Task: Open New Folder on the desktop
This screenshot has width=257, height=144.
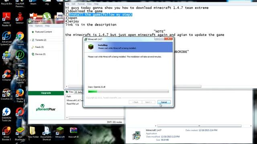Action: [33, 132]
